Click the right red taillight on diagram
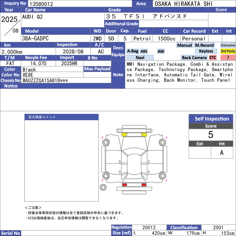This screenshot has height=236, width=236. (144, 185)
